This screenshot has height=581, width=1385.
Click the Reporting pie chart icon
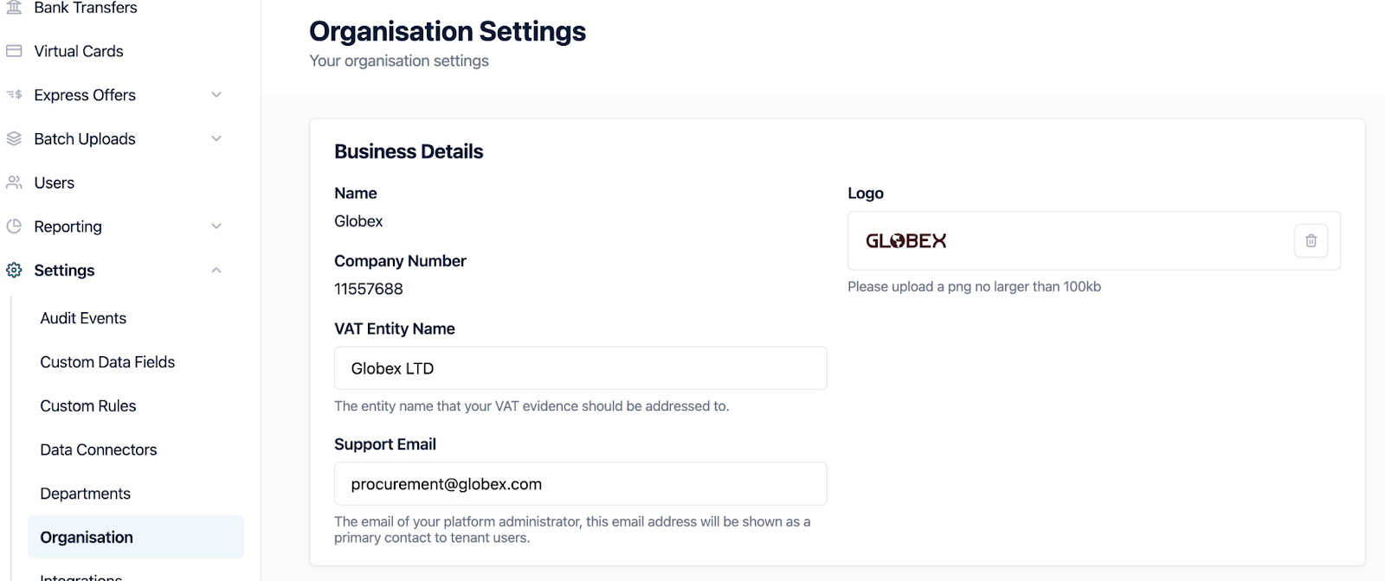click(x=14, y=227)
